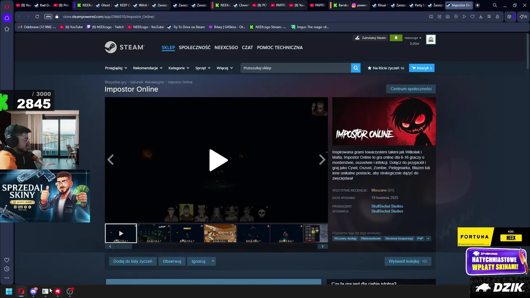Click Wyświetl kolejkę button
Screen dimensions: 530x298
click(408, 261)
